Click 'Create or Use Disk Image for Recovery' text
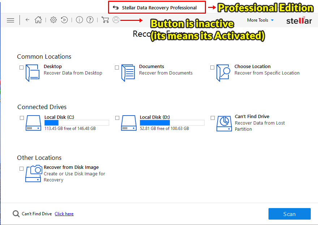The image size is (318, 225). [x=74, y=177]
